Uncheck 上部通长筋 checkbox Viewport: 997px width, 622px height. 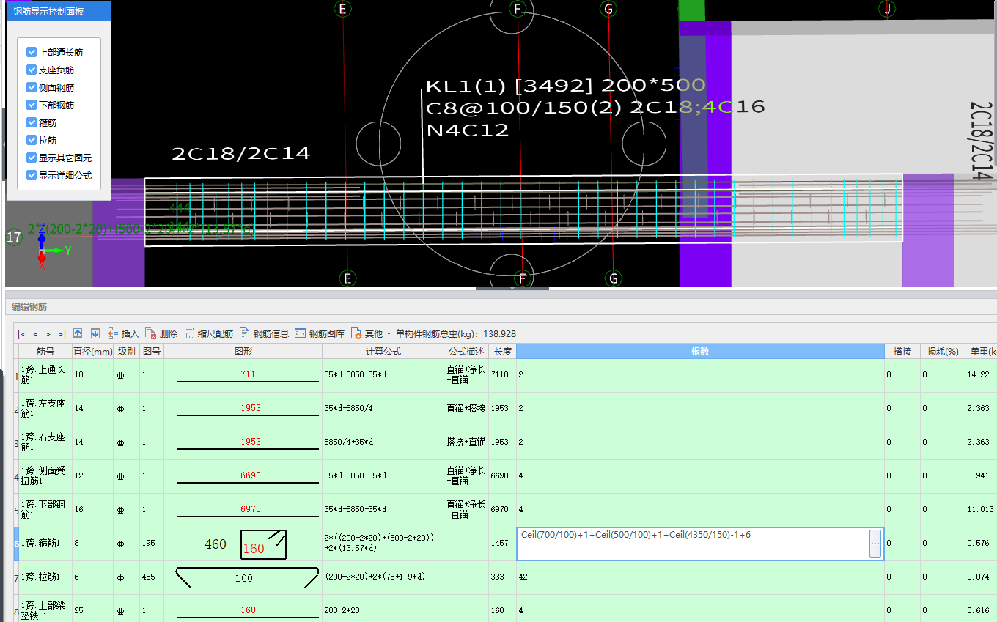click(32, 52)
